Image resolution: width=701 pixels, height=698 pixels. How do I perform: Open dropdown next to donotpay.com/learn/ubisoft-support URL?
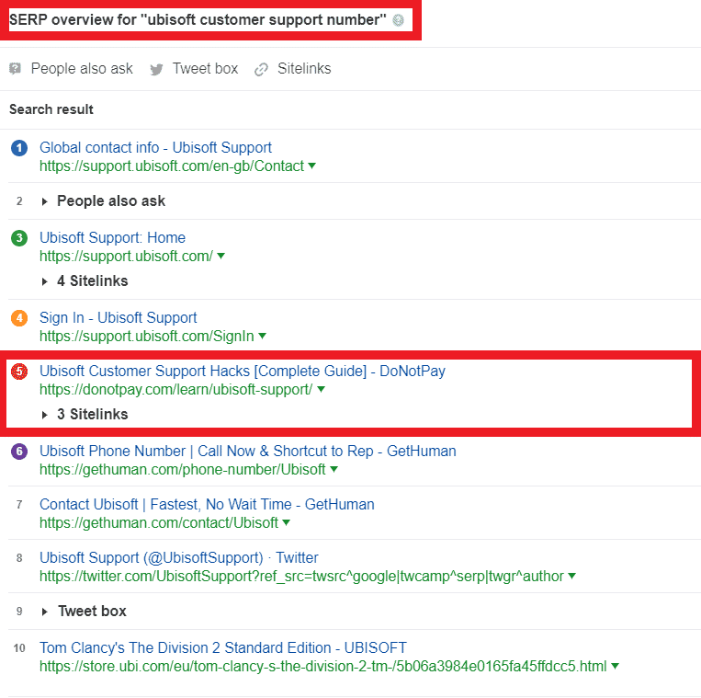pyautogui.click(x=321, y=389)
